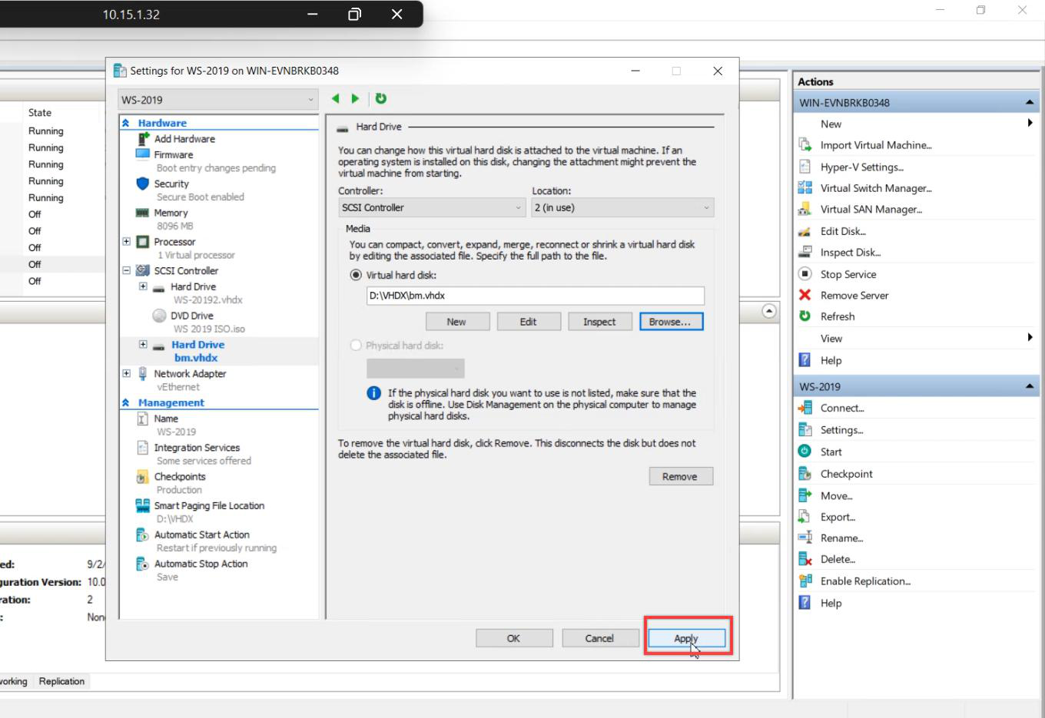
Task: Click the Checkpoints icon in Management
Action: point(142,477)
